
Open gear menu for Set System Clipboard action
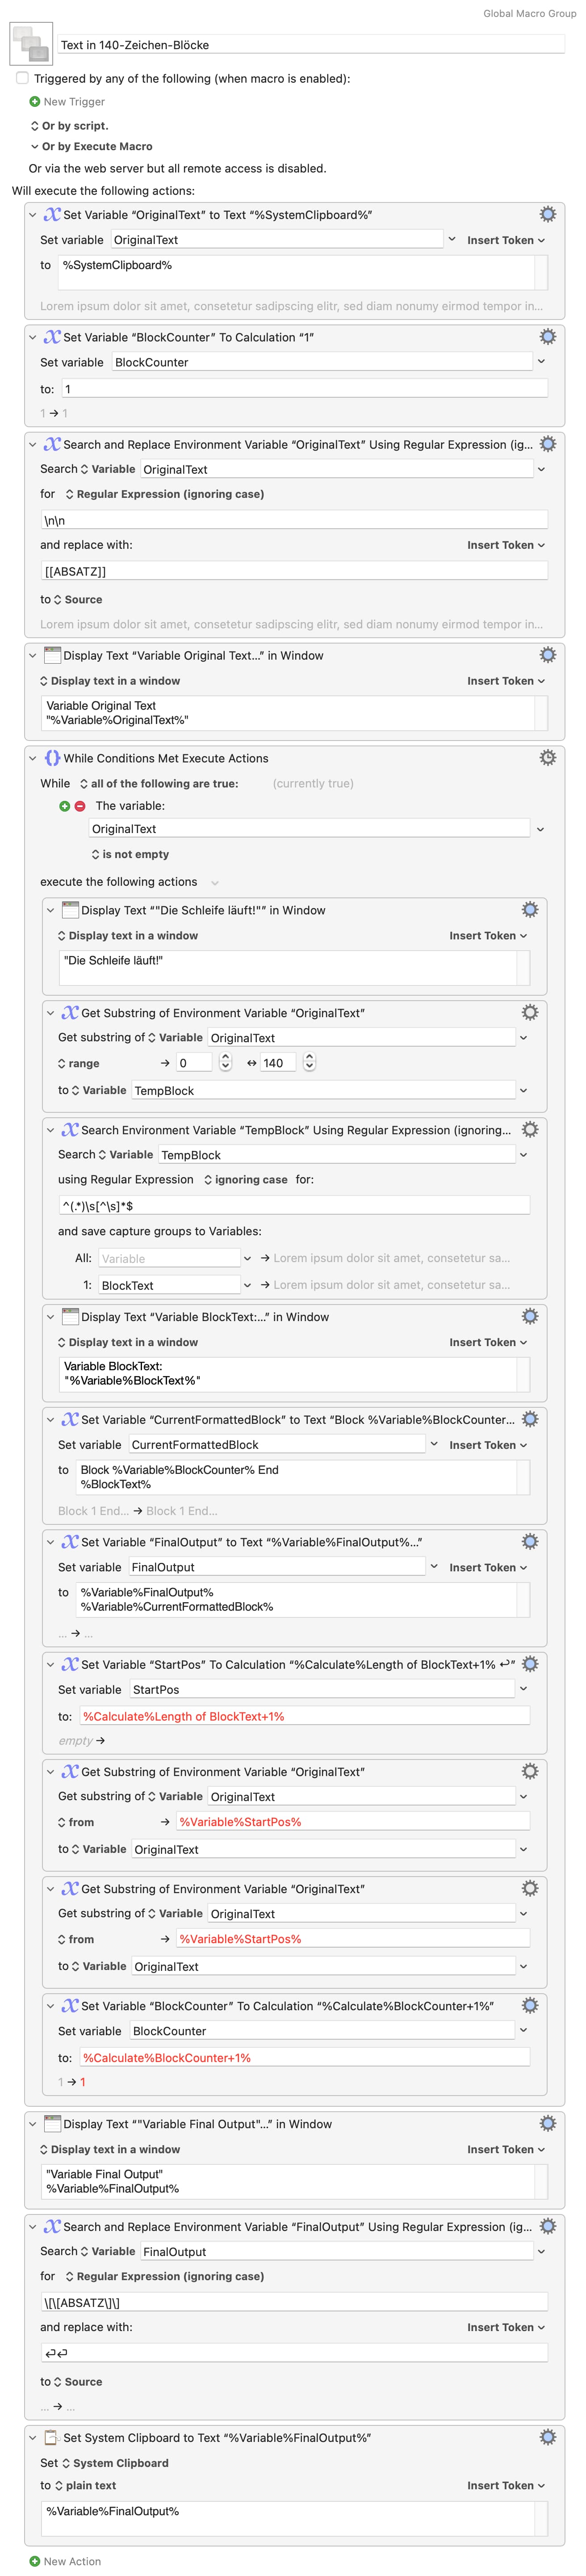click(x=547, y=2438)
